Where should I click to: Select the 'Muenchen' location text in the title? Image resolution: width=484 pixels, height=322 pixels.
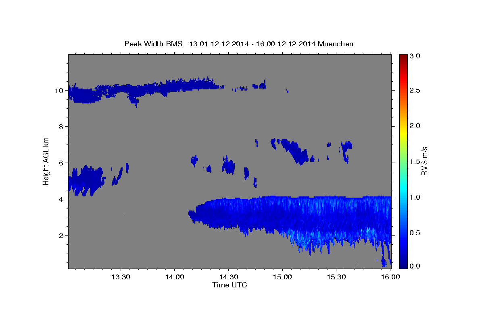[336, 44]
